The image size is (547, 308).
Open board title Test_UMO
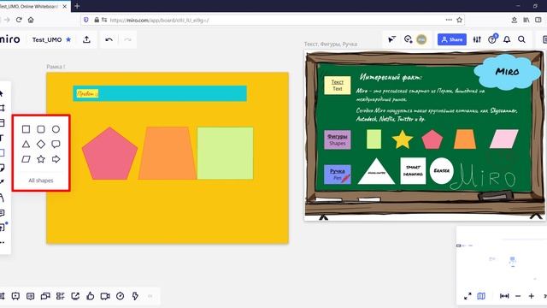tap(47, 40)
